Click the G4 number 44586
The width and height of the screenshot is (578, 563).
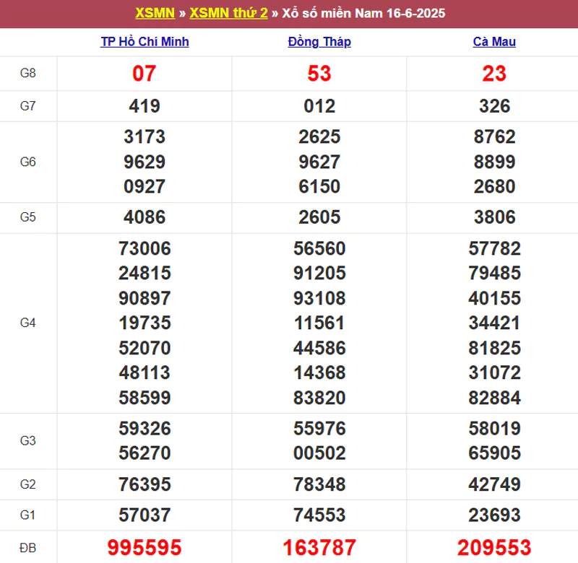pos(319,348)
